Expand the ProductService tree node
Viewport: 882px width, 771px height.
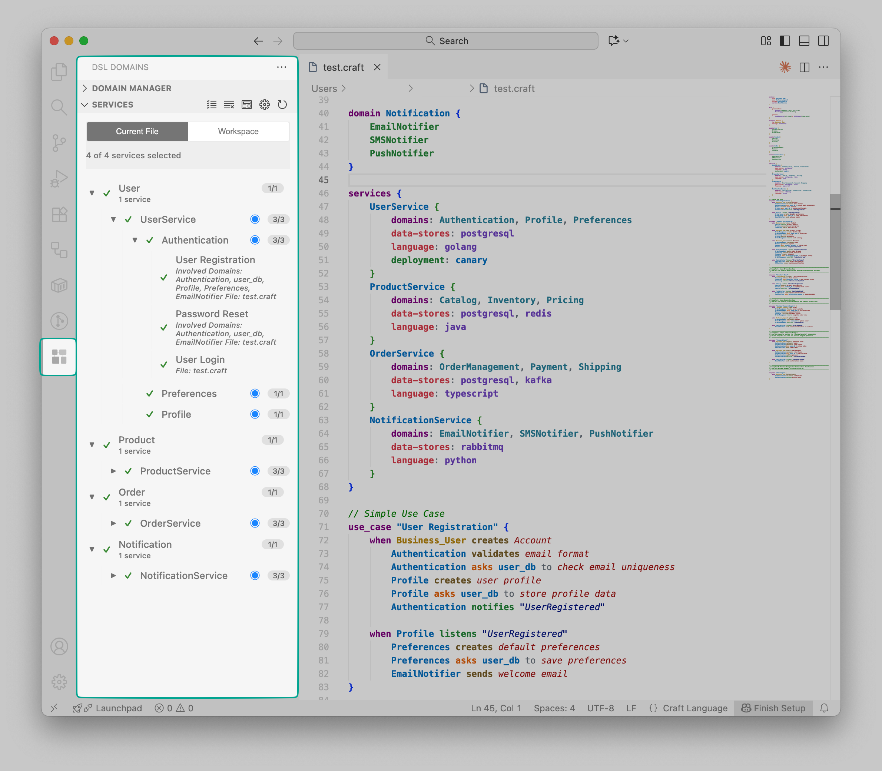pyautogui.click(x=113, y=471)
